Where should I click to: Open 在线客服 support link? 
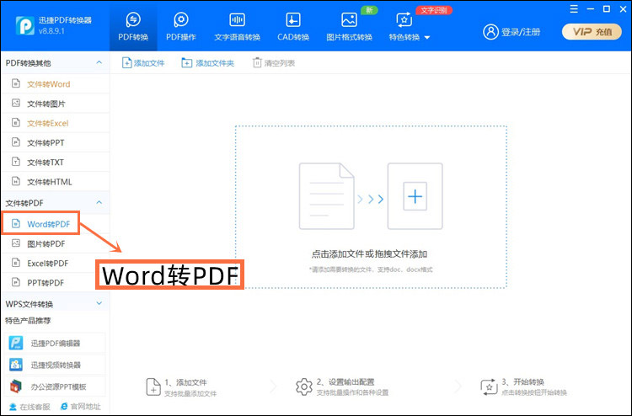click(29, 407)
